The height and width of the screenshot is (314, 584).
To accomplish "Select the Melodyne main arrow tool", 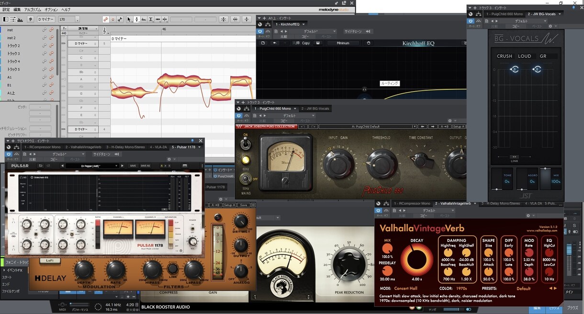I will pyautogui.click(x=129, y=19).
